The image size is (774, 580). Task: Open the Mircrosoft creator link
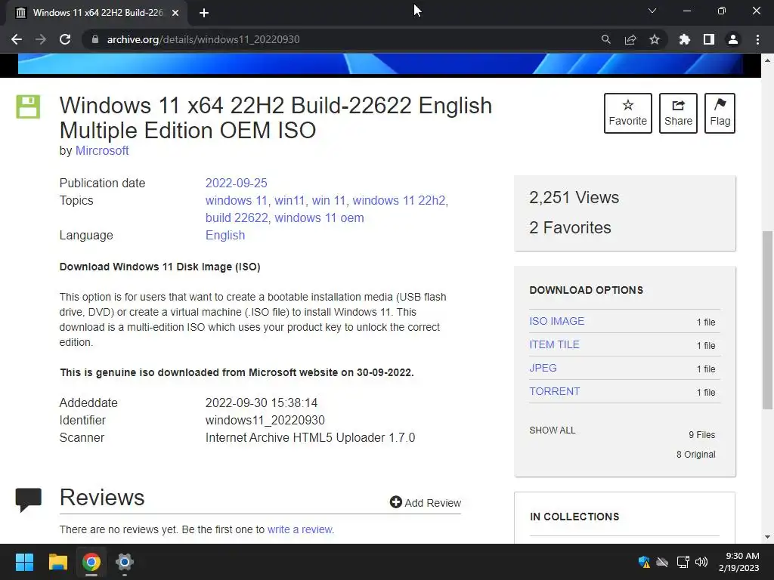pos(102,150)
